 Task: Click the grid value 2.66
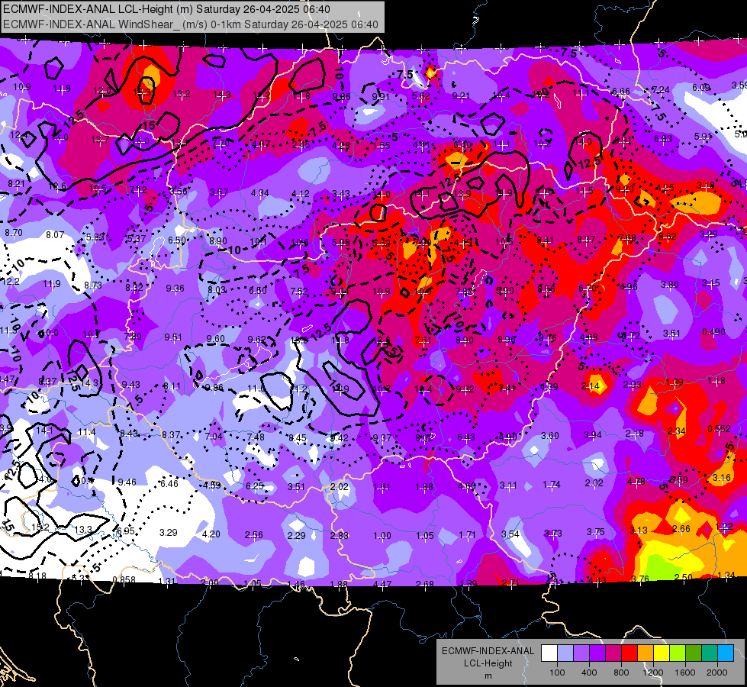click(681, 528)
